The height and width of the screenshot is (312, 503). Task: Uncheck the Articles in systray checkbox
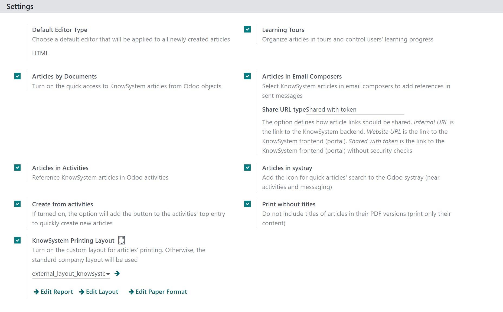tap(247, 167)
